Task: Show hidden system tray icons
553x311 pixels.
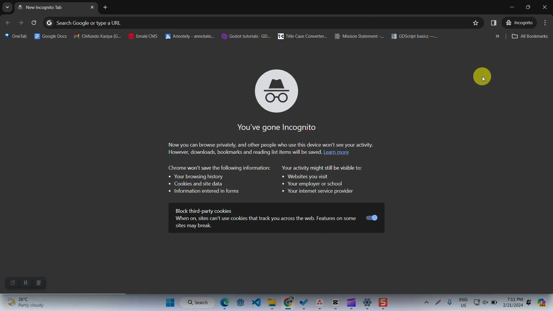Action: tap(427, 303)
